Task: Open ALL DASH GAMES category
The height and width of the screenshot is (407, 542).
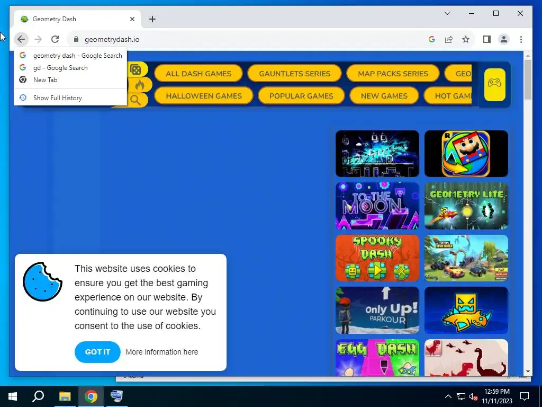Action: point(198,73)
